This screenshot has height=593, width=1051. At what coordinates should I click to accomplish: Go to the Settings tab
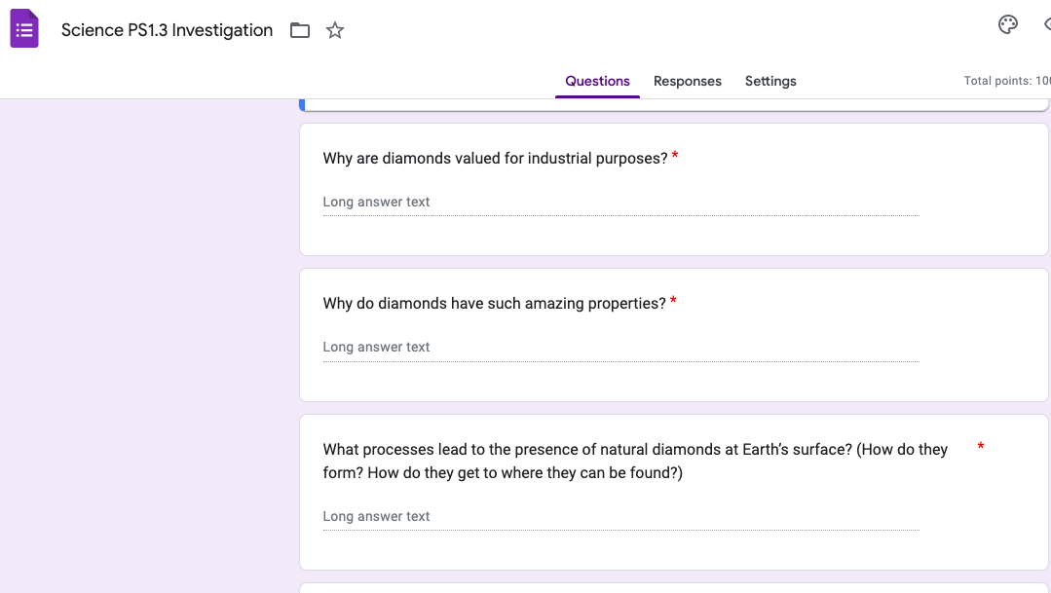click(x=770, y=81)
